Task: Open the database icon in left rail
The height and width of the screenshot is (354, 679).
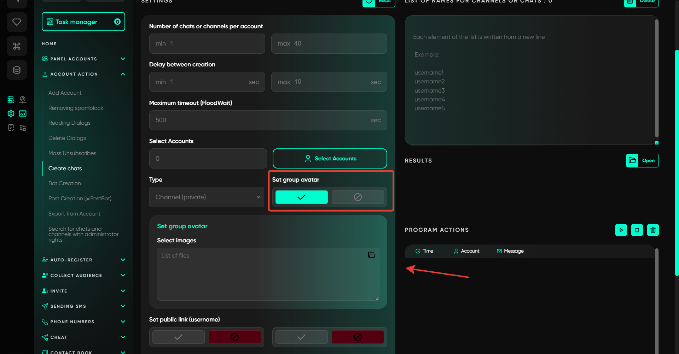Action: 17,70
